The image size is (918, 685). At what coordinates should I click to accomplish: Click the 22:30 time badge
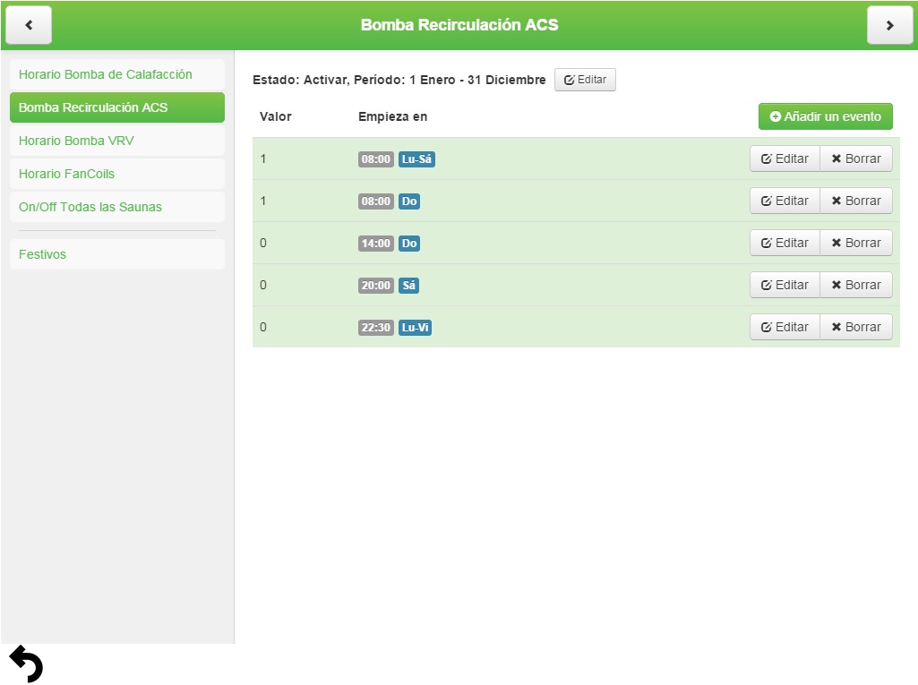[x=376, y=328]
